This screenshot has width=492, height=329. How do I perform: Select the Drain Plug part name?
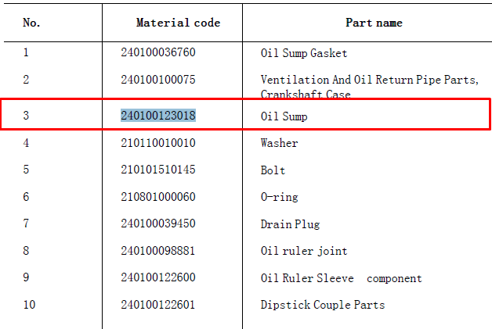(x=290, y=224)
